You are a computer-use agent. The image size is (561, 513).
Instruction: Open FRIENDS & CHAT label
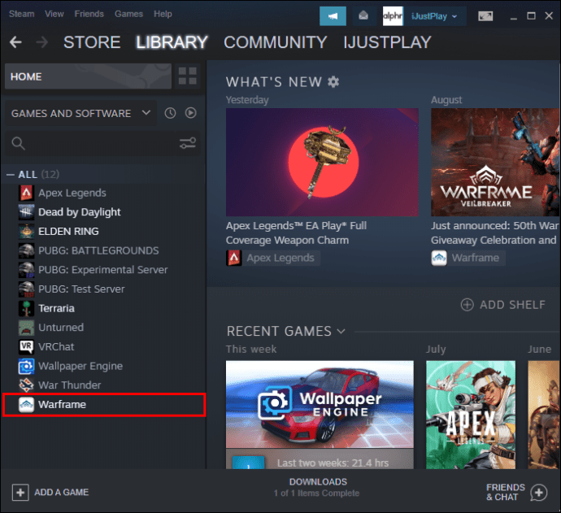coord(506,492)
